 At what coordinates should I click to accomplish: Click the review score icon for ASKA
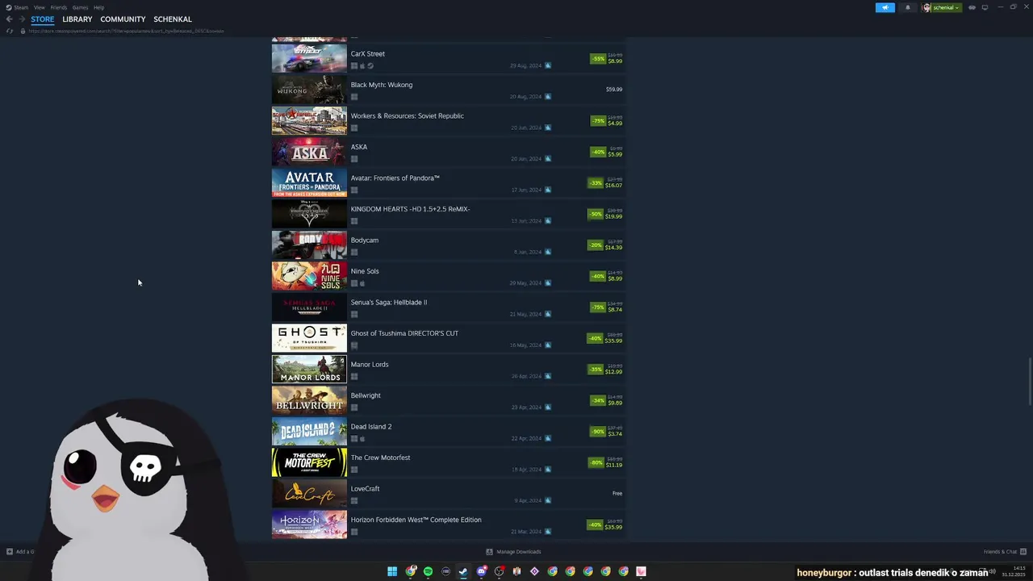(548, 158)
